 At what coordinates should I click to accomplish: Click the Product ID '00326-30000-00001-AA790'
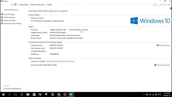pos(48,65)
